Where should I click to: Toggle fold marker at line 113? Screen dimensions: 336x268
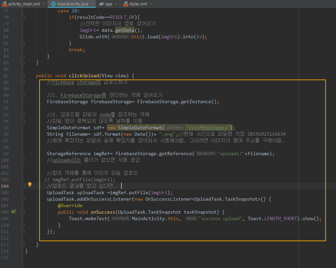(x=23, y=244)
